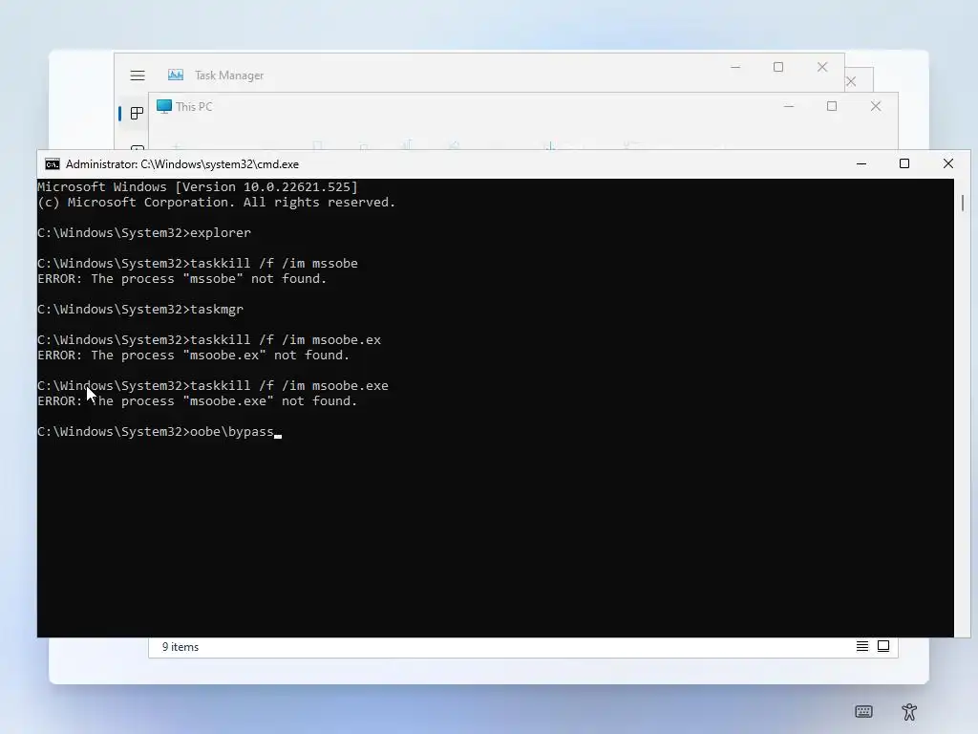Switch This PC to details view
Viewport: 978px width, 734px height.
click(862, 646)
